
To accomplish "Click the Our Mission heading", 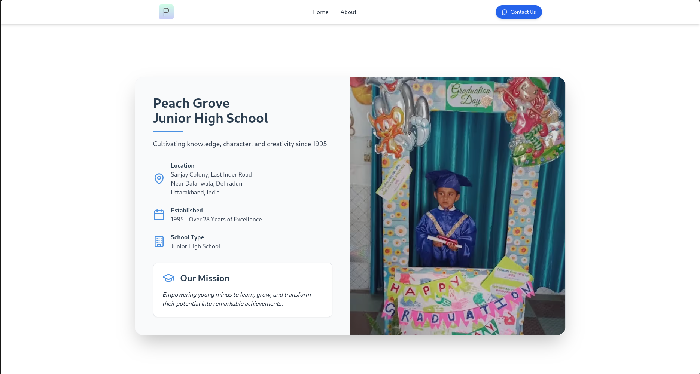I will 205,278.
